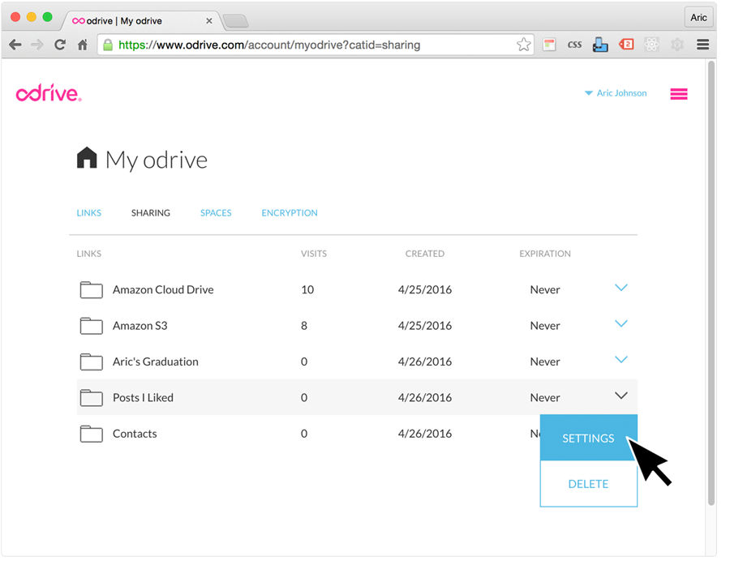
Task: Expand options for Amazon Cloud Drive row
Action: tap(620, 288)
